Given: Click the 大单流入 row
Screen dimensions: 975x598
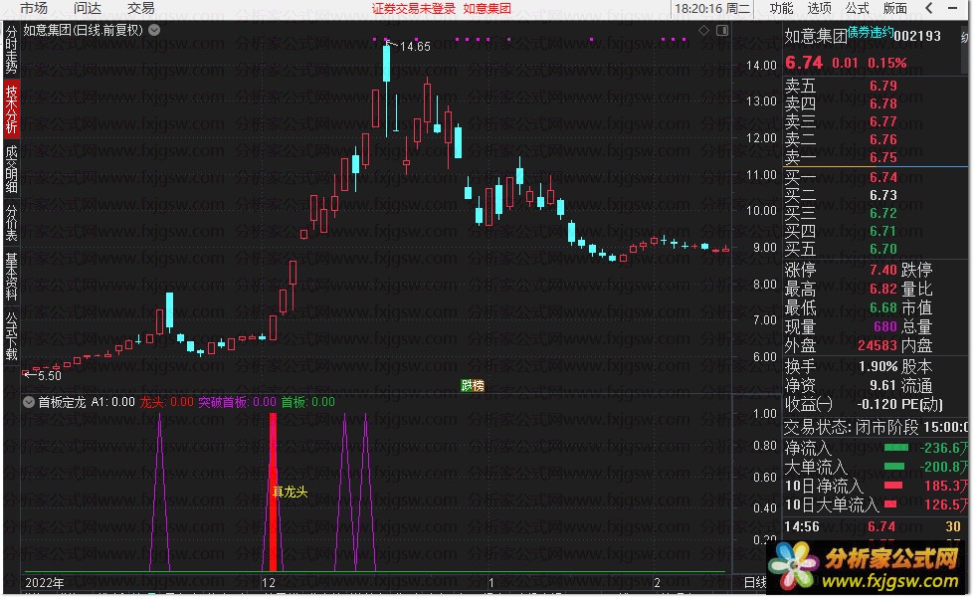Looking at the screenshot, I should (875, 467).
